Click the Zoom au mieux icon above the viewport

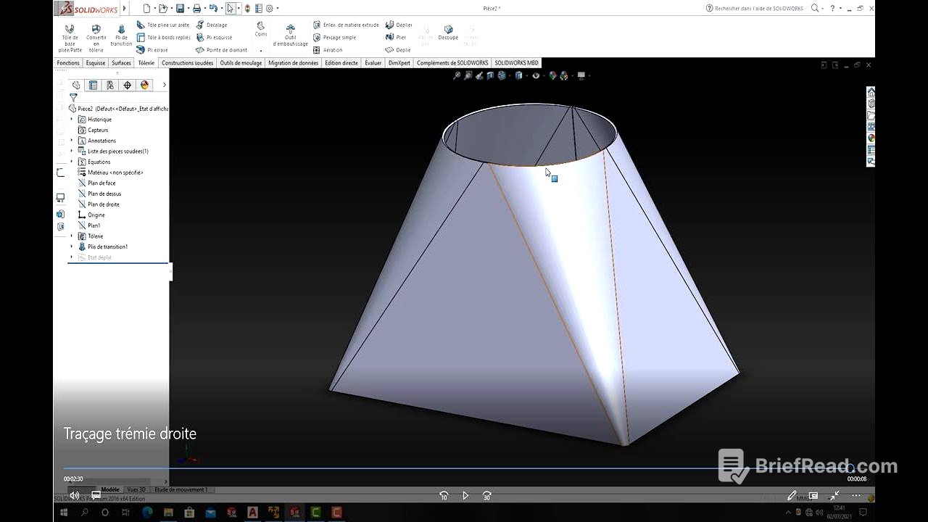pyautogui.click(x=457, y=75)
